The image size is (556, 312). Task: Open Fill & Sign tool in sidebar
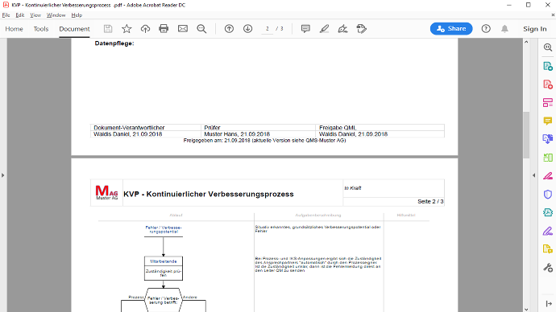548,231
